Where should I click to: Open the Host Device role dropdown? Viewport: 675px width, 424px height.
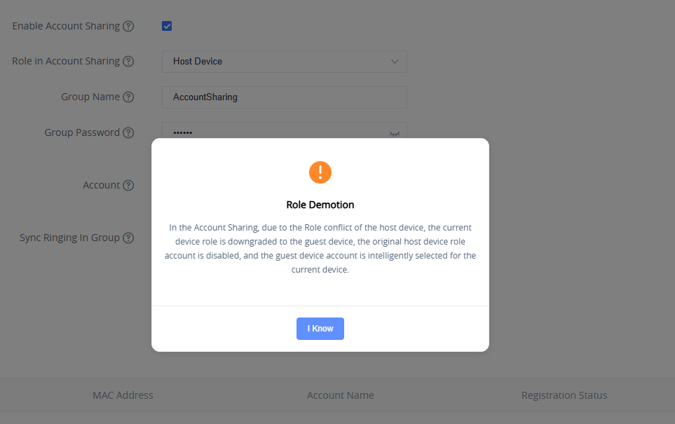click(284, 62)
